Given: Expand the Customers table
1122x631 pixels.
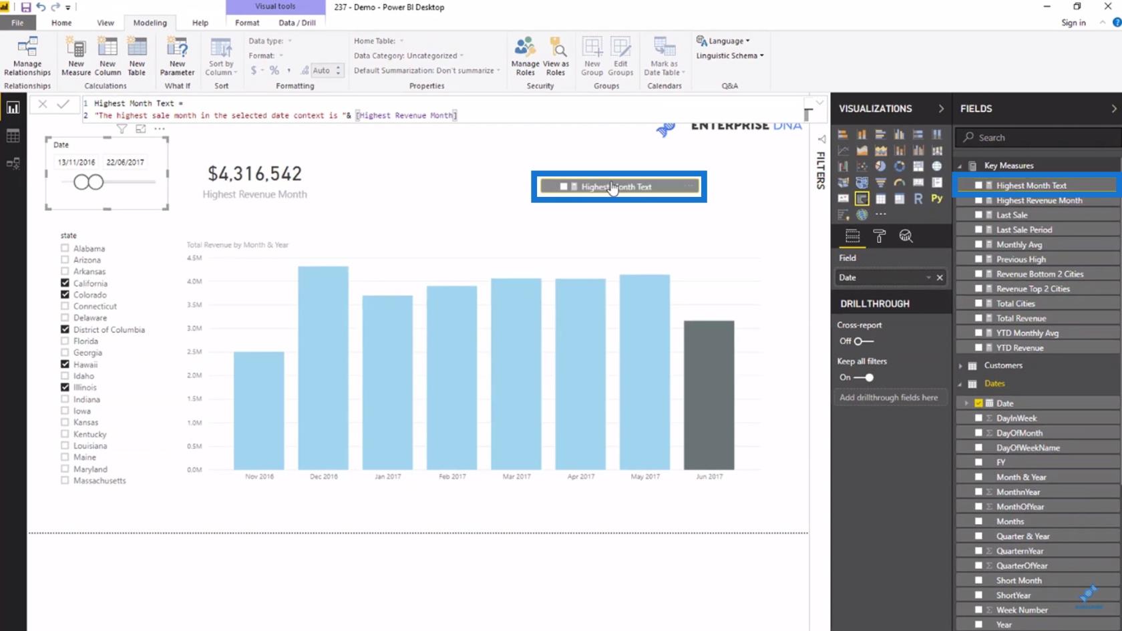Looking at the screenshot, I should (x=960, y=366).
